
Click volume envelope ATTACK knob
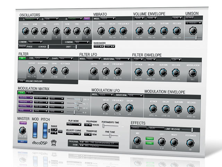click(x=139, y=31)
